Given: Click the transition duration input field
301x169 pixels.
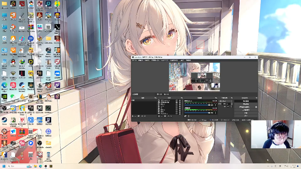Looking at the screenshot, I should (x=227, y=104).
